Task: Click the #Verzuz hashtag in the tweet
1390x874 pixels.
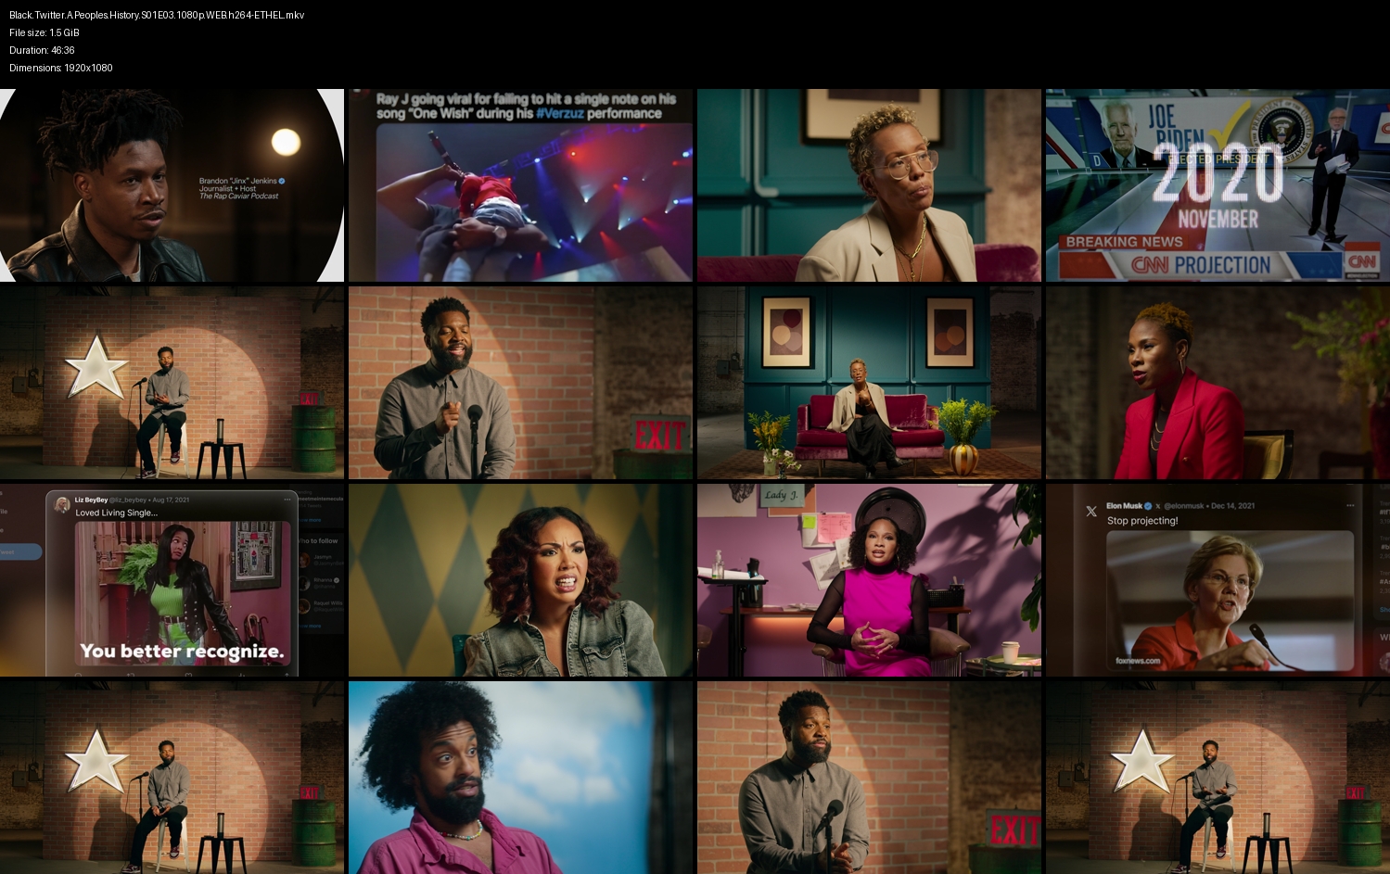Action: click(x=559, y=114)
